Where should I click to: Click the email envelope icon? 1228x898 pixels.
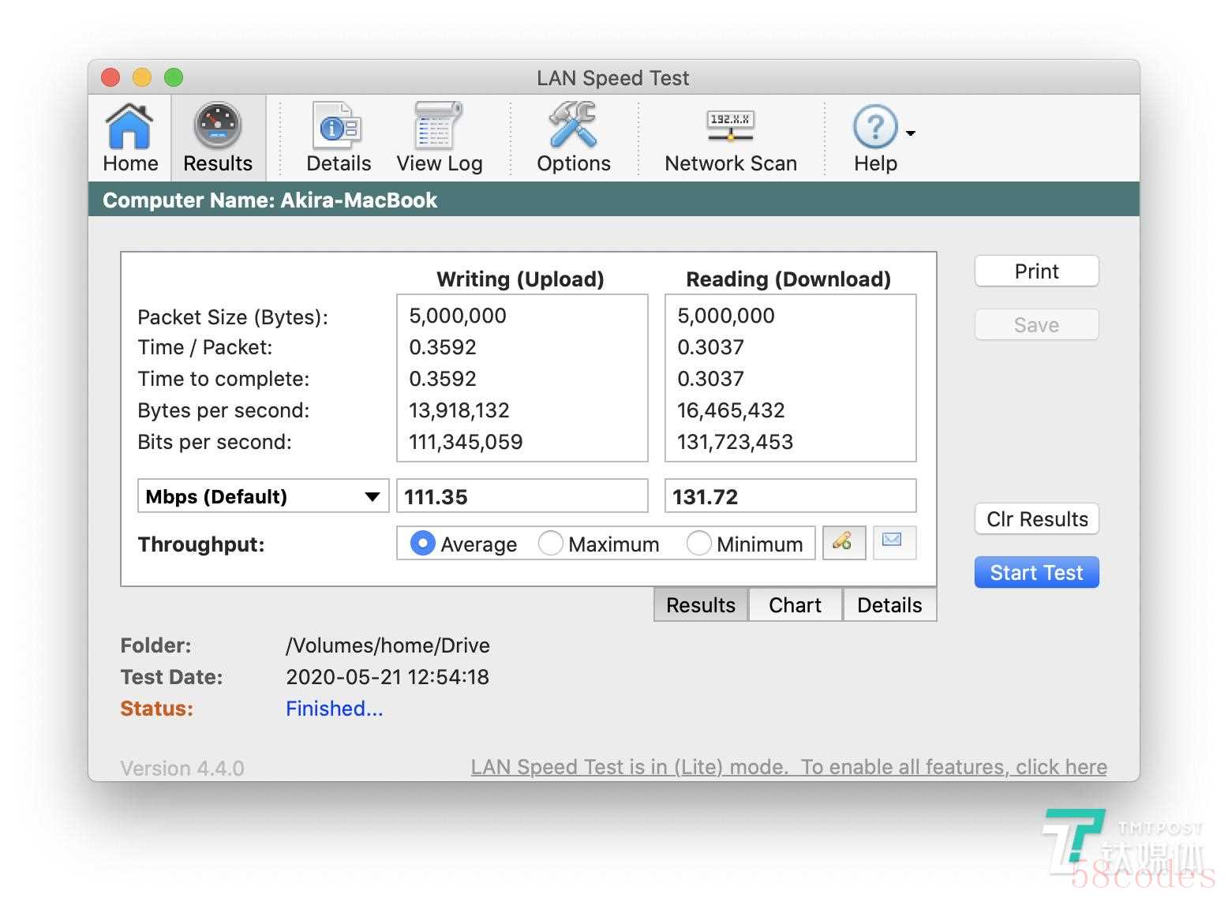pyautogui.click(x=893, y=543)
